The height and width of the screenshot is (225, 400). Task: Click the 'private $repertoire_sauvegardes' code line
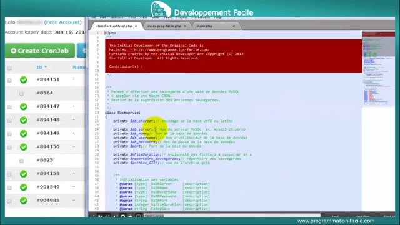point(177,159)
